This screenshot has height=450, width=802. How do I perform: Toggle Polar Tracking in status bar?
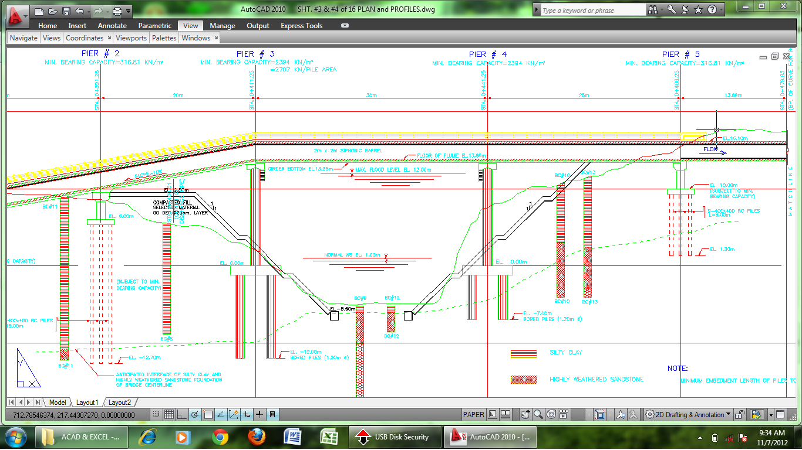[x=195, y=415]
